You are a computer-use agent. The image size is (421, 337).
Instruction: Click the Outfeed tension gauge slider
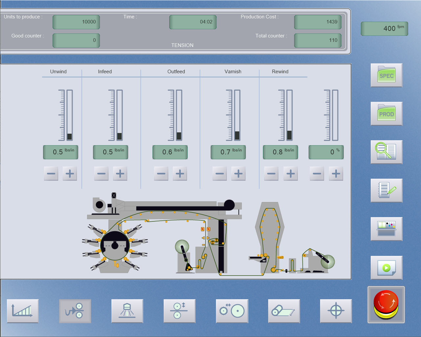click(179, 136)
